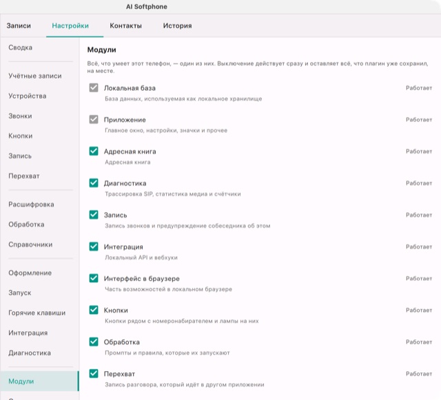Open the Контакты tab
This screenshot has width=441, height=400.
point(125,25)
